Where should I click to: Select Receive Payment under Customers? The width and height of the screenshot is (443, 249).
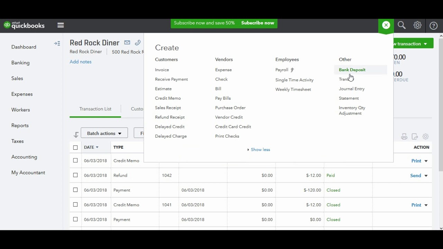click(171, 79)
